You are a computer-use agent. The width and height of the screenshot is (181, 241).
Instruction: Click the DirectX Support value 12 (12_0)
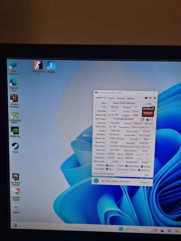coord(146,132)
